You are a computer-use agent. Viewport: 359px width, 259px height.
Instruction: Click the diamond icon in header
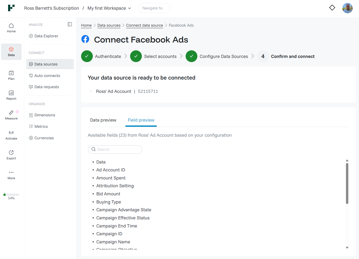[332, 8]
